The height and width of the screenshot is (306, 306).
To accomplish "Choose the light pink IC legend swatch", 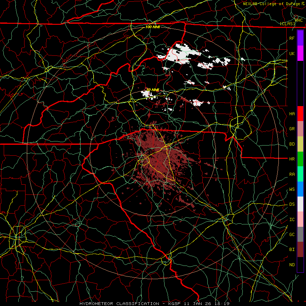I will pyautogui.click(x=300, y=219).
